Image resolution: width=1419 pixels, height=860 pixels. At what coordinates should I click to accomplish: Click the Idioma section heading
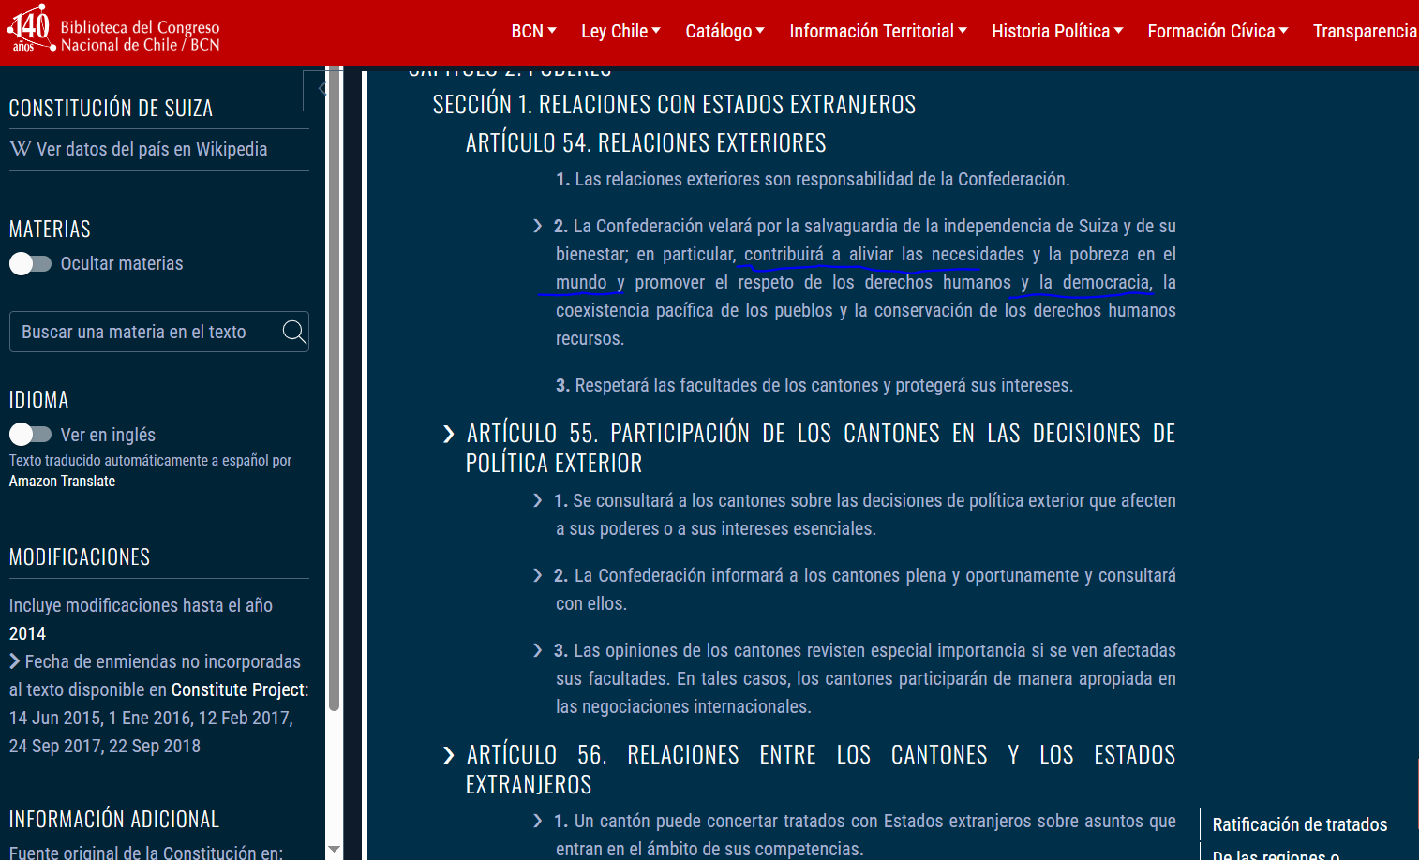(38, 399)
